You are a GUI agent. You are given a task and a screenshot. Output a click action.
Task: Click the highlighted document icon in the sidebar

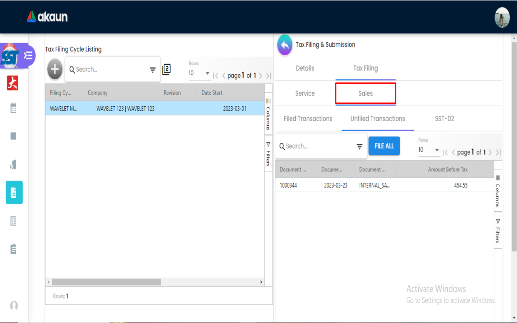14,193
